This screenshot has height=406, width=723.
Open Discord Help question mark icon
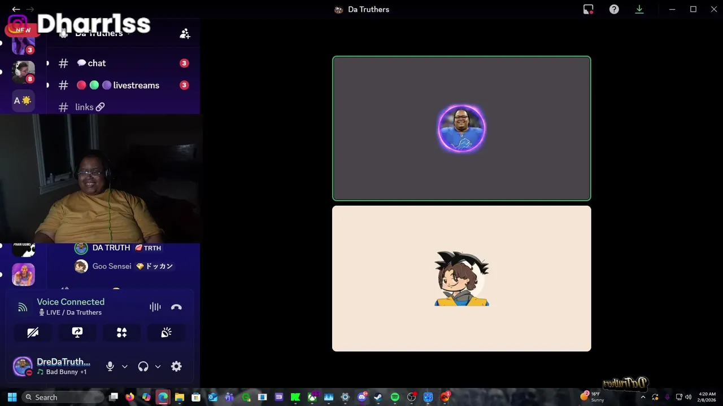click(614, 9)
